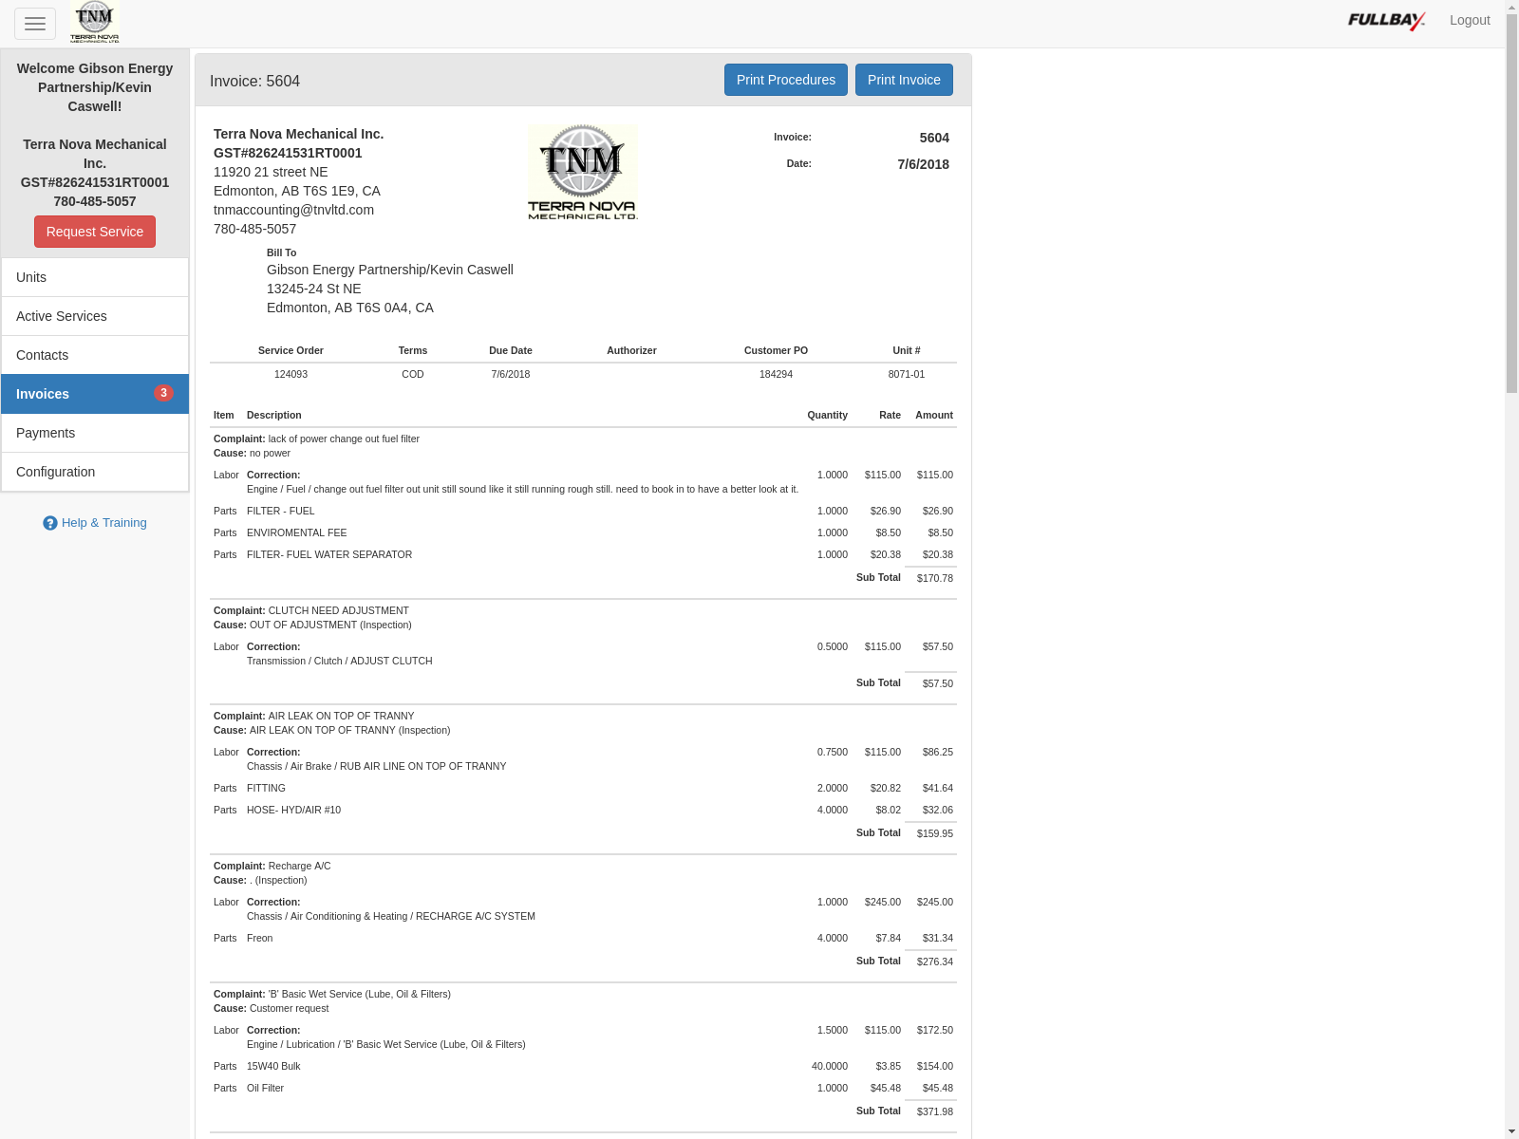Open the Contacts section
This screenshot has width=1519, height=1139.
(x=42, y=355)
